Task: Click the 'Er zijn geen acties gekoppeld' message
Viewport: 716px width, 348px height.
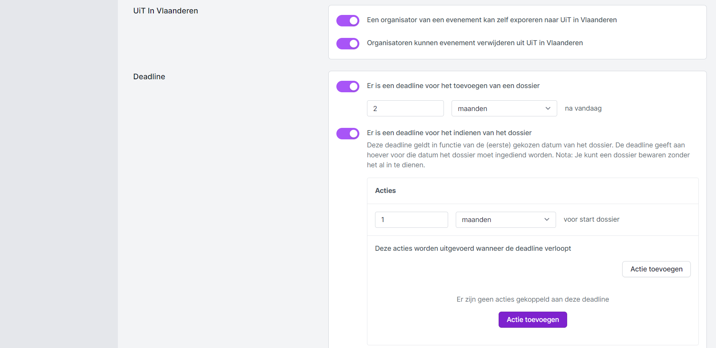Action: click(532, 299)
